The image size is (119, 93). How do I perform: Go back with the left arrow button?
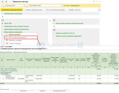tap(3, 2)
